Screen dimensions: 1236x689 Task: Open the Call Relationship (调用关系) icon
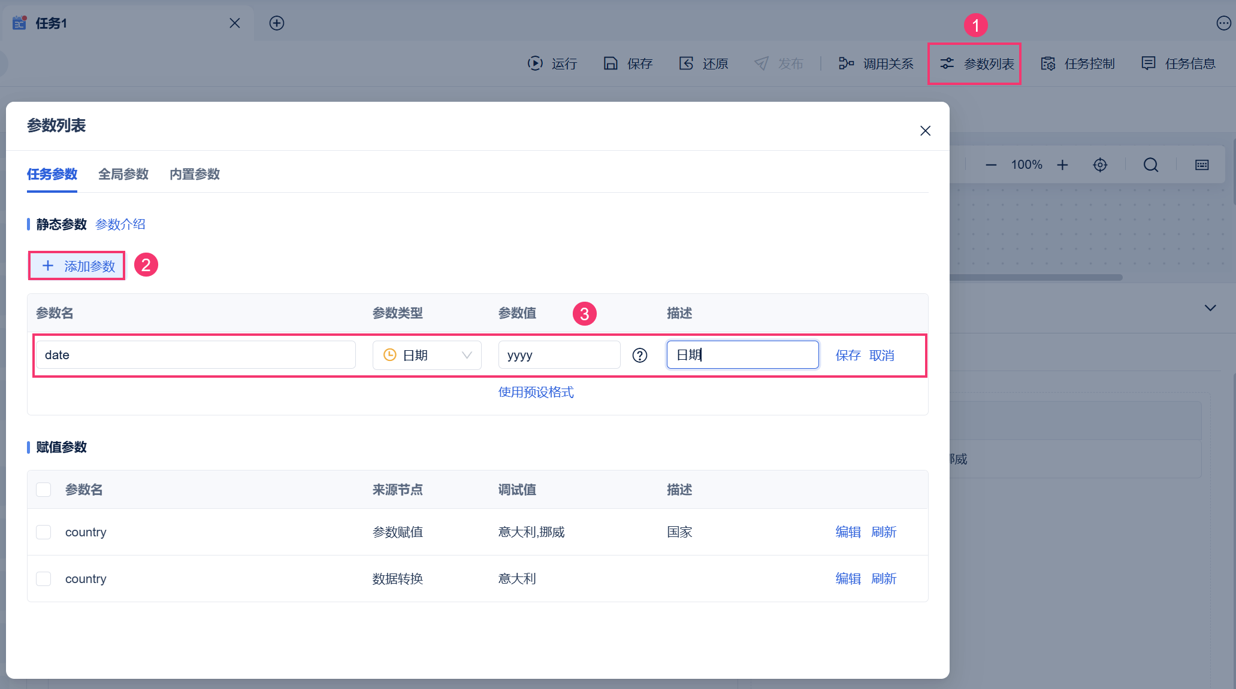click(846, 63)
